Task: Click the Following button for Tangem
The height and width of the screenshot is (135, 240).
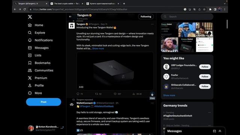Action: pos(146,16)
